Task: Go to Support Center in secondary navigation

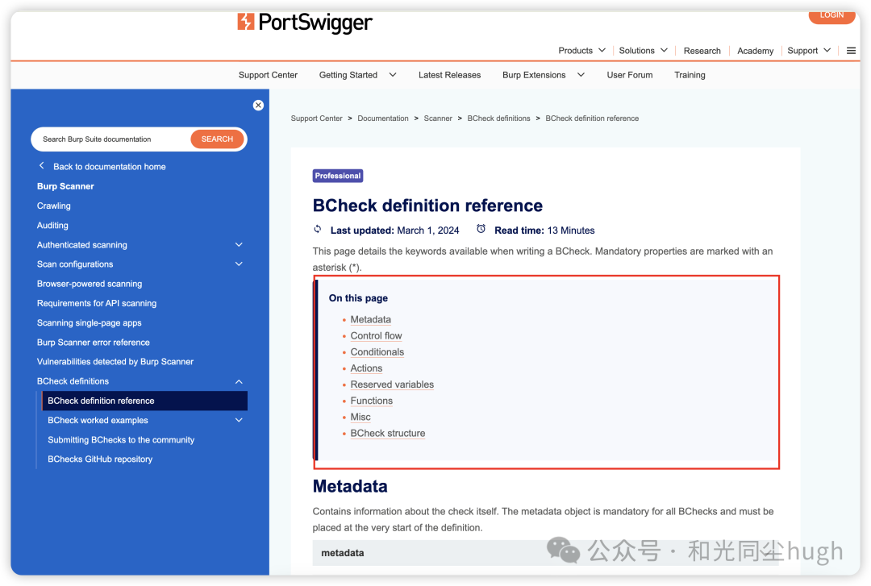Action: point(268,75)
